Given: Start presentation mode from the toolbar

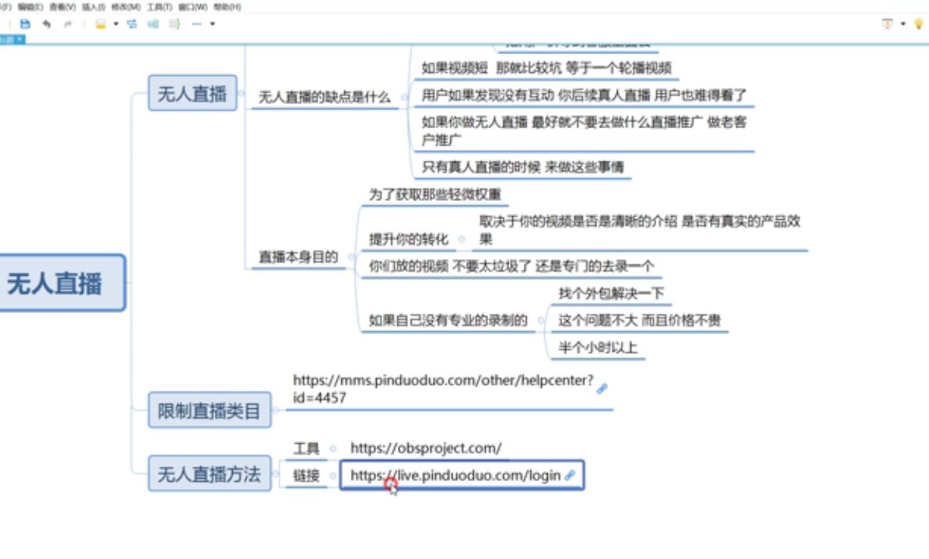Looking at the screenshot, I should (x=887, y=24).
